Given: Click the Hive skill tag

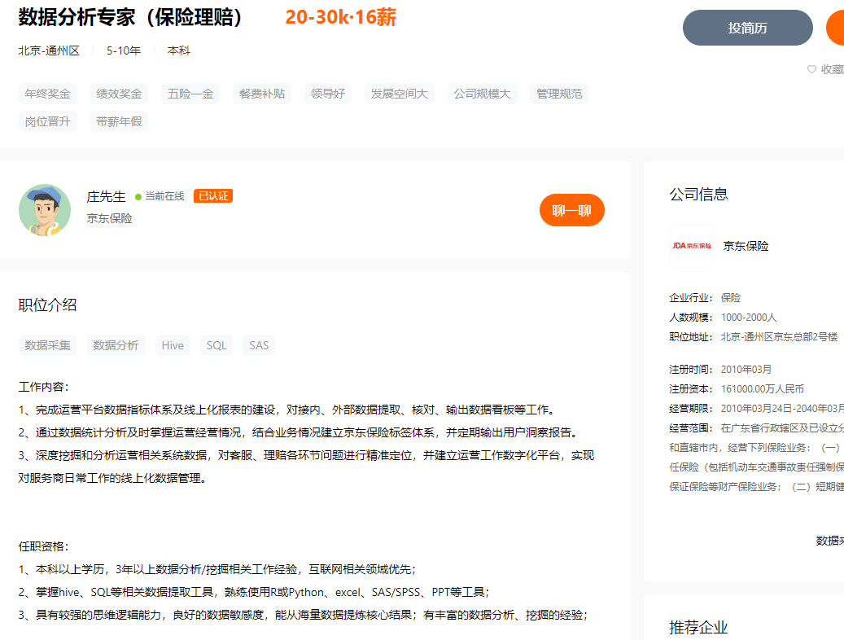Looking at the screenshot, I should coord(173,345).
